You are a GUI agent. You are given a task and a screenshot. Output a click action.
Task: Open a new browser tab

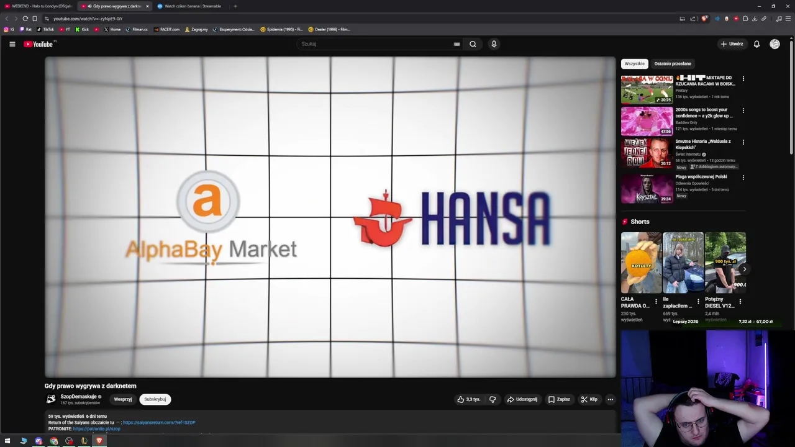(235, 6)
